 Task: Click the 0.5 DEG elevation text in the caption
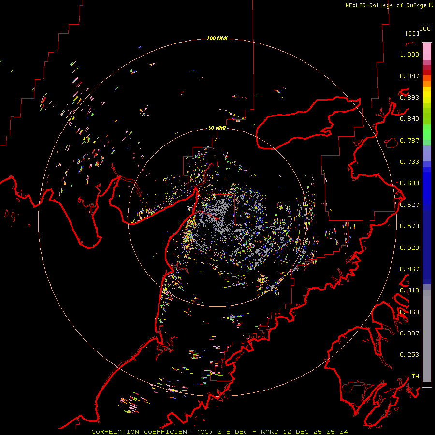pos(233,432)
